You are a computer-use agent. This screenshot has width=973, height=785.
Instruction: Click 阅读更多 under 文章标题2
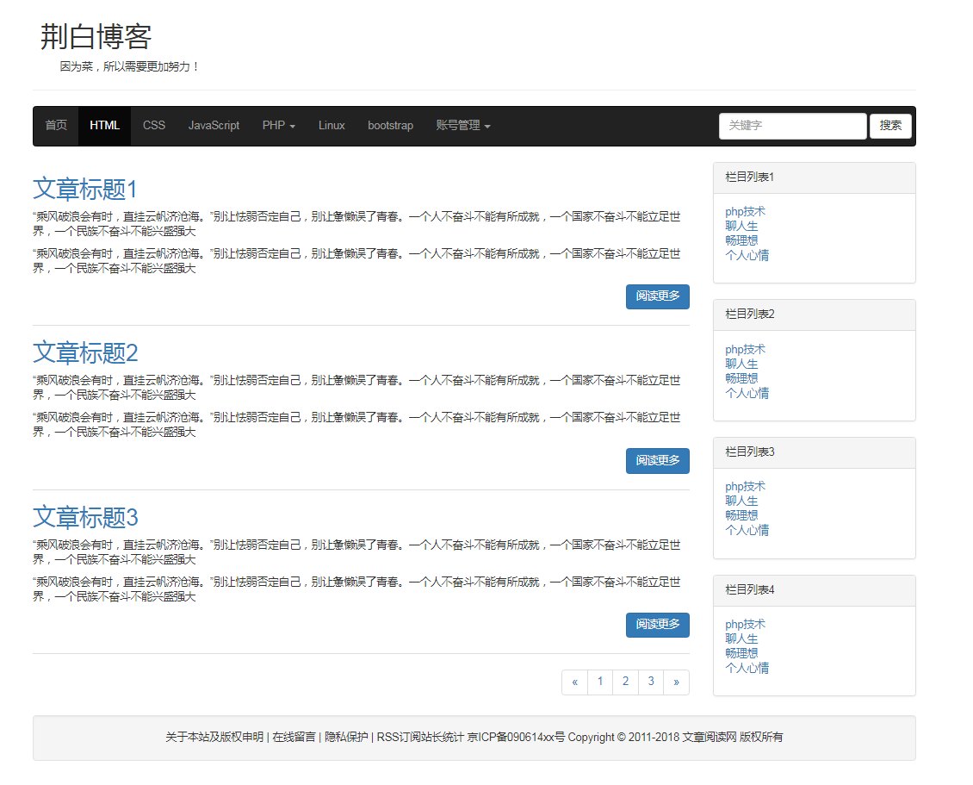(x=657, y=461)
